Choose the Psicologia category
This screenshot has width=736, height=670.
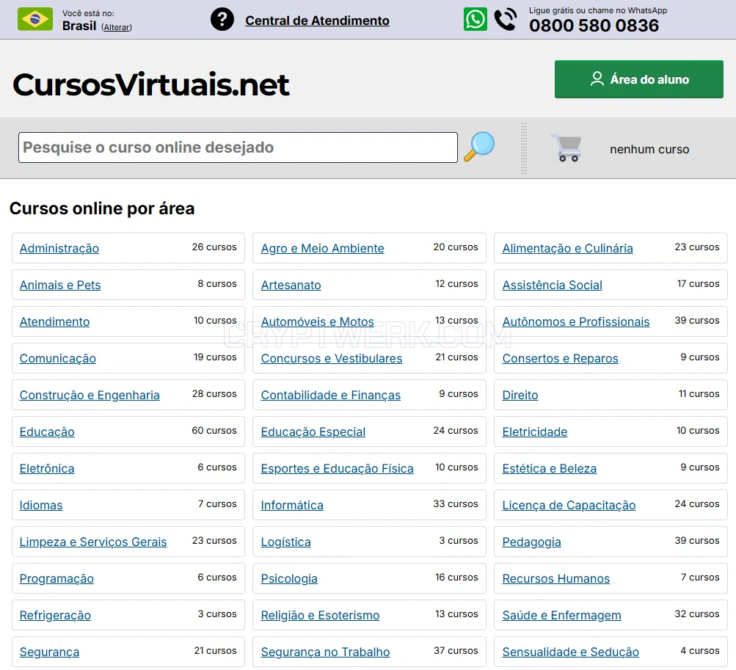289,578
